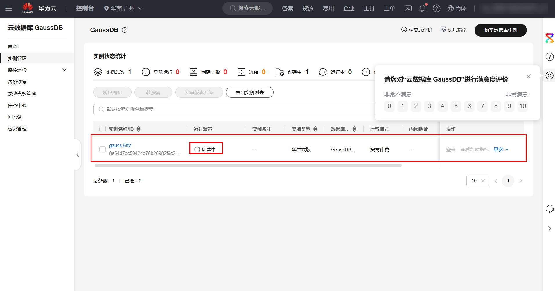Click 控制台 console link

click(85, 8)
